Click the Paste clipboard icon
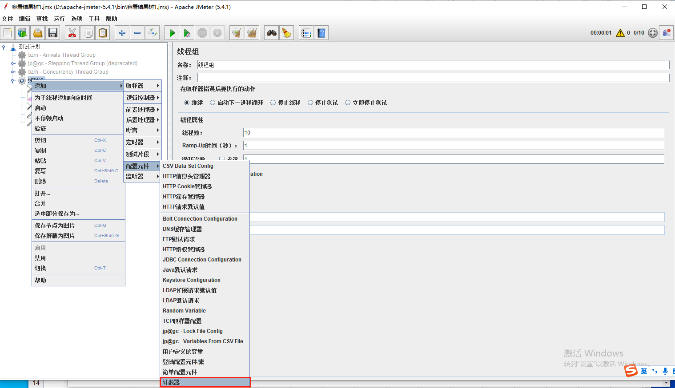Screen dimensions: 675x388 [103, 33]
